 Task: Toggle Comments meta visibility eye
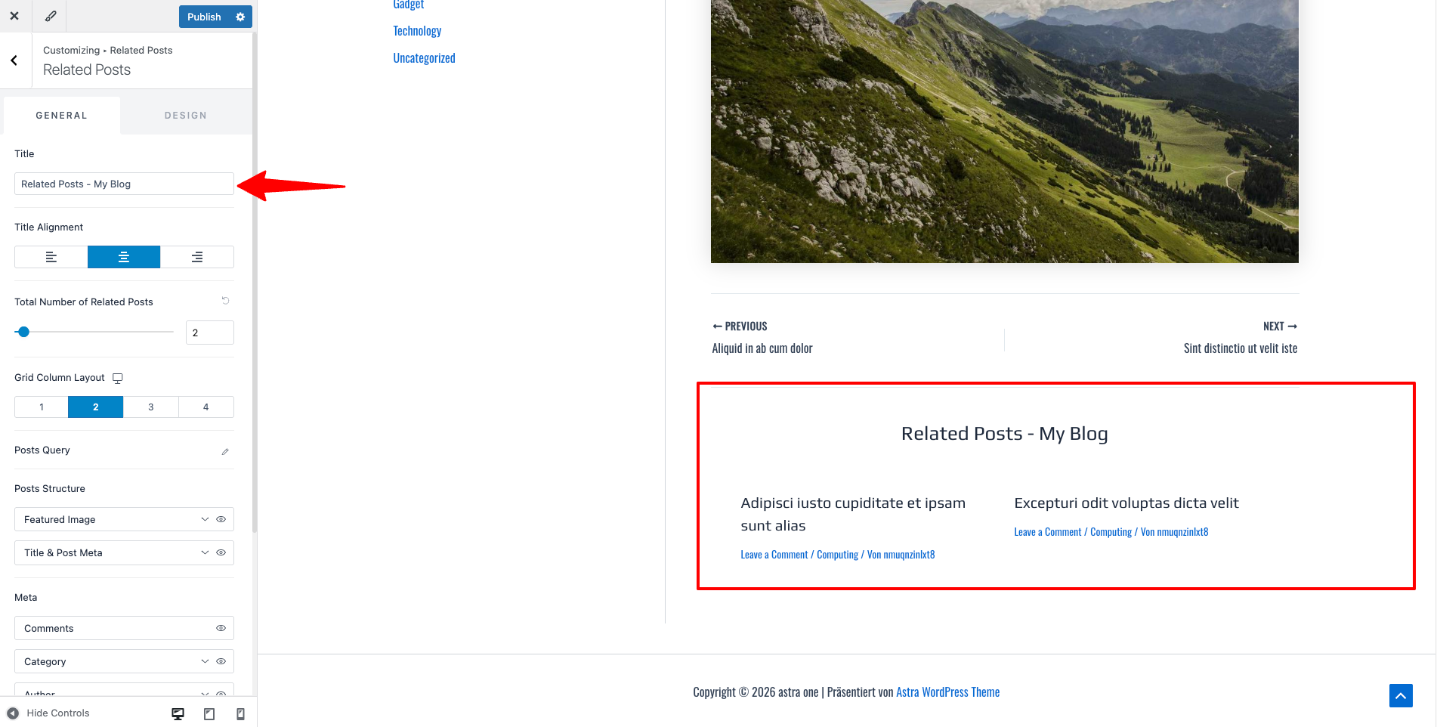pyautogui.click(x=221, y=628)
